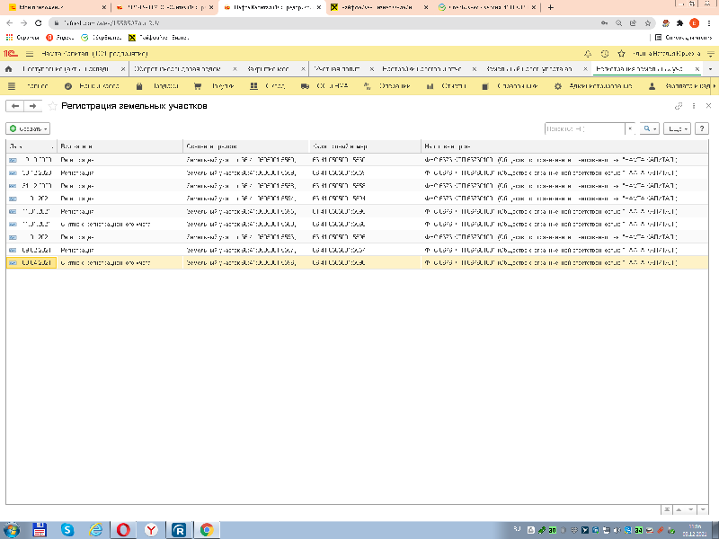Switch to the Учетная политика tab
The height and width of the screenshot is (539, 719).
(x=337, y=69)
